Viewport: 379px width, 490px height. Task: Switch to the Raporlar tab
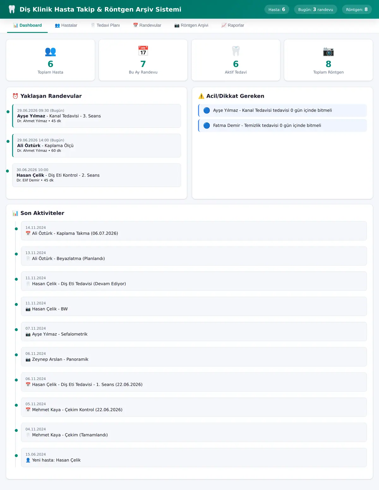(x=233, y=25)
